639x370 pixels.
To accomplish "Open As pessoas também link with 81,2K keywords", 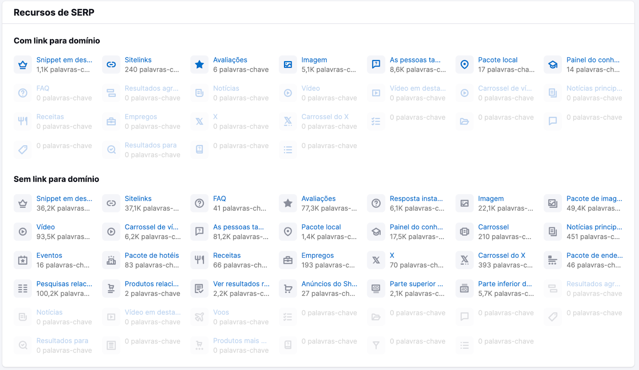I will (238, 227).
